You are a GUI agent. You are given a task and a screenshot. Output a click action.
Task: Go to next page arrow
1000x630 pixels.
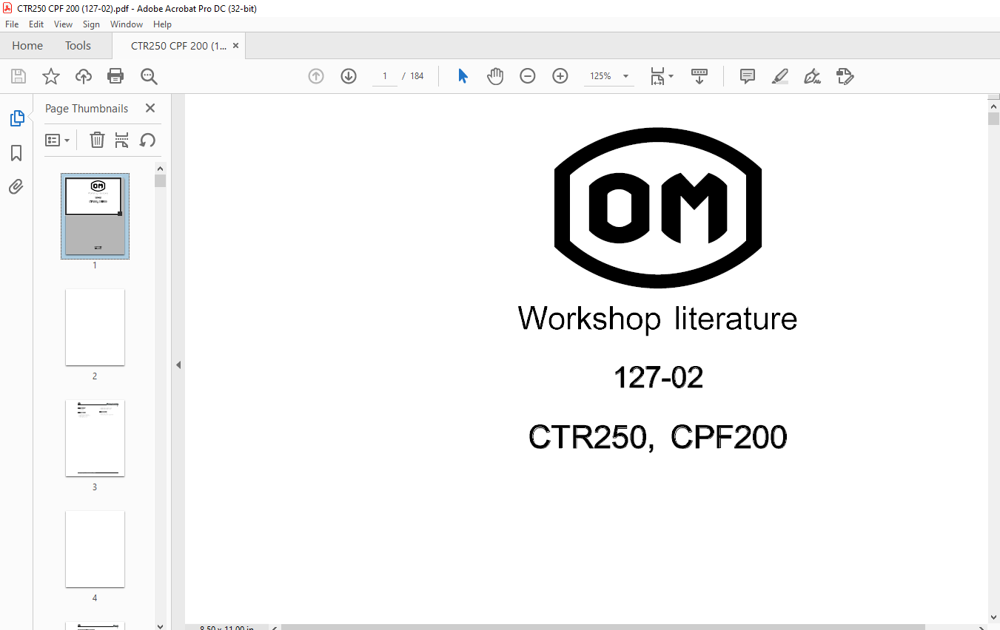click(349, 76)
